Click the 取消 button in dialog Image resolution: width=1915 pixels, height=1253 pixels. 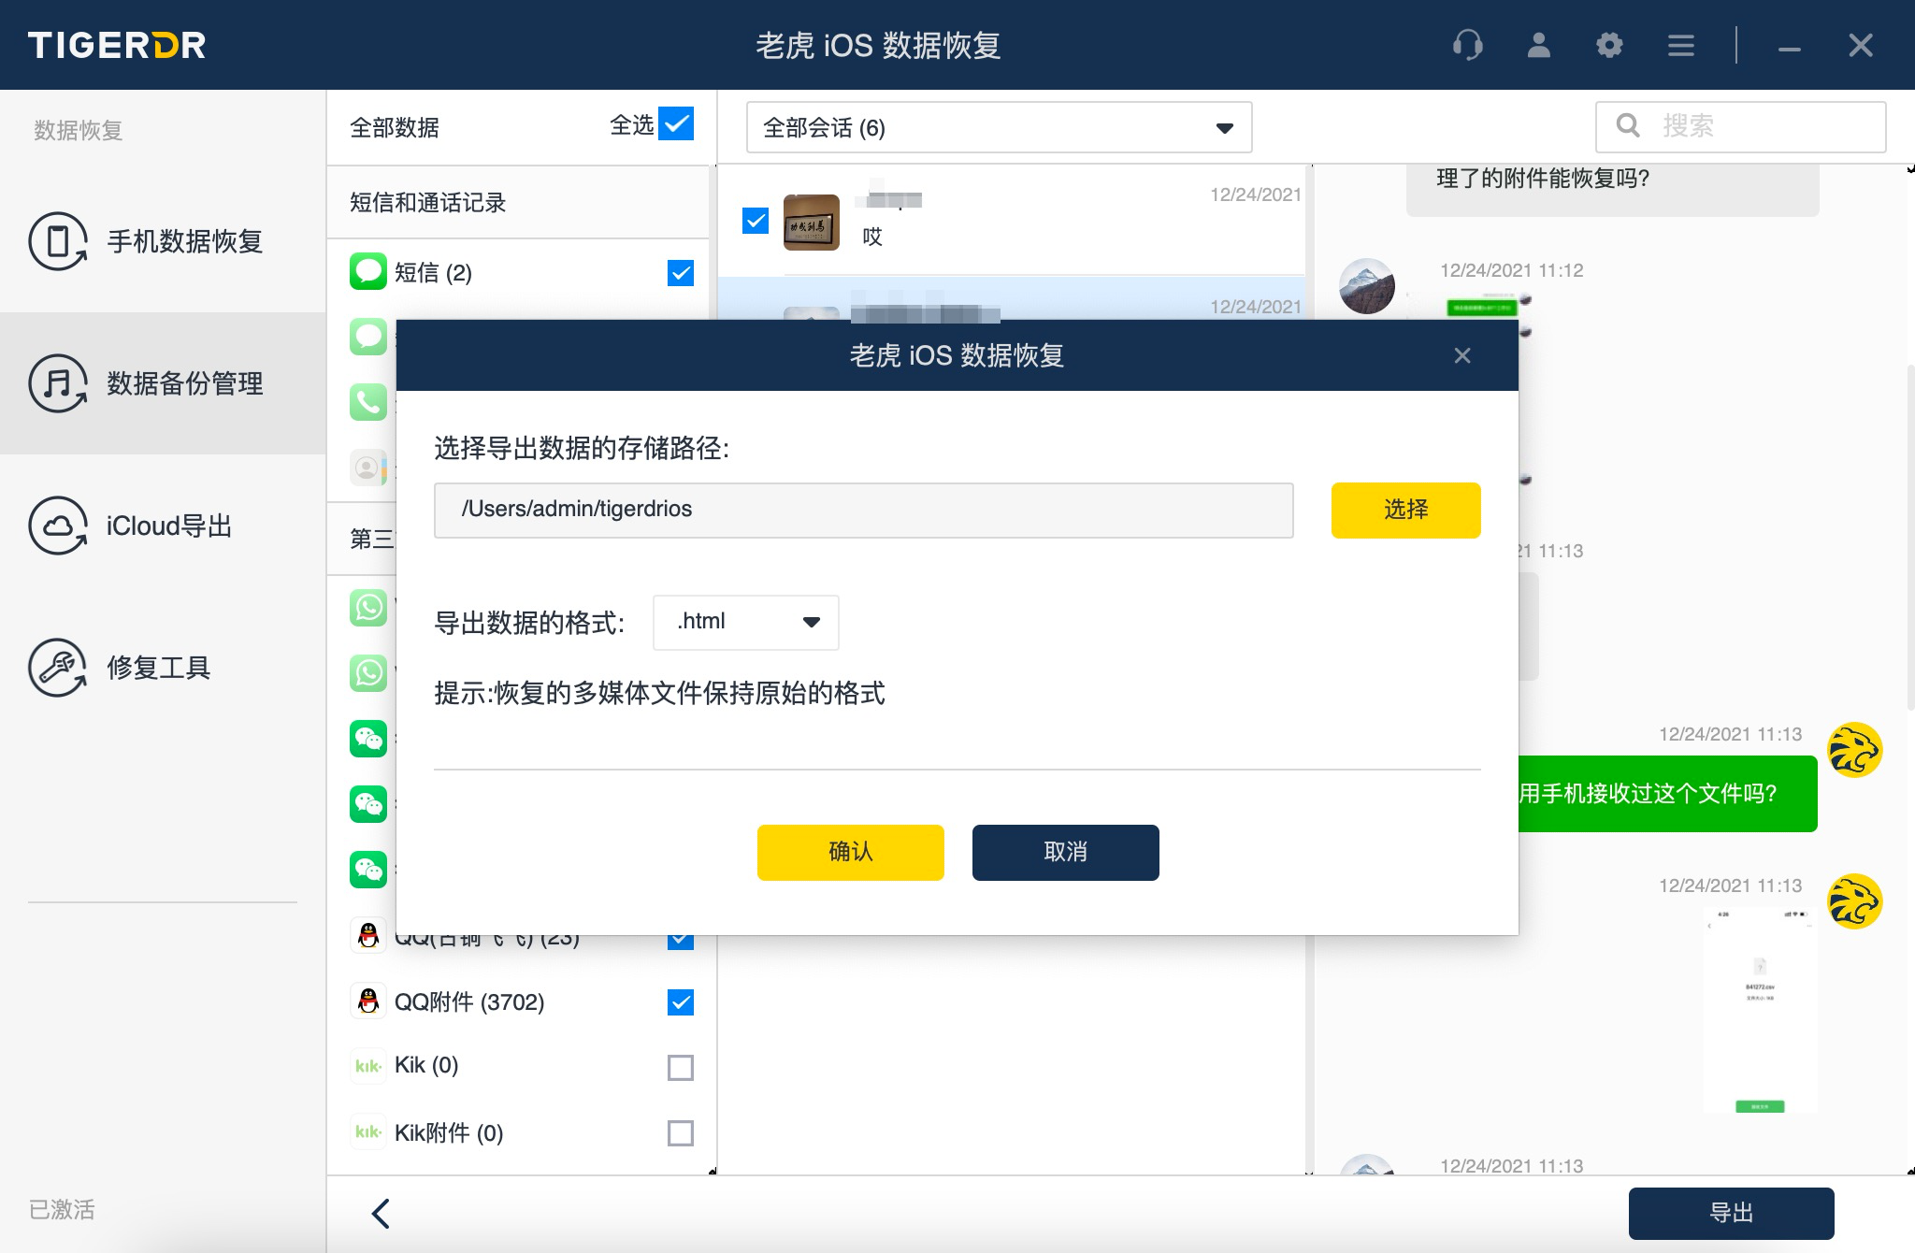(x=1065, y=852)
